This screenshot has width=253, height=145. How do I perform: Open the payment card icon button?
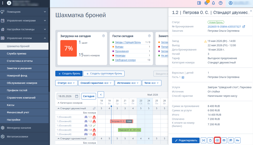(x=224, y=140)
